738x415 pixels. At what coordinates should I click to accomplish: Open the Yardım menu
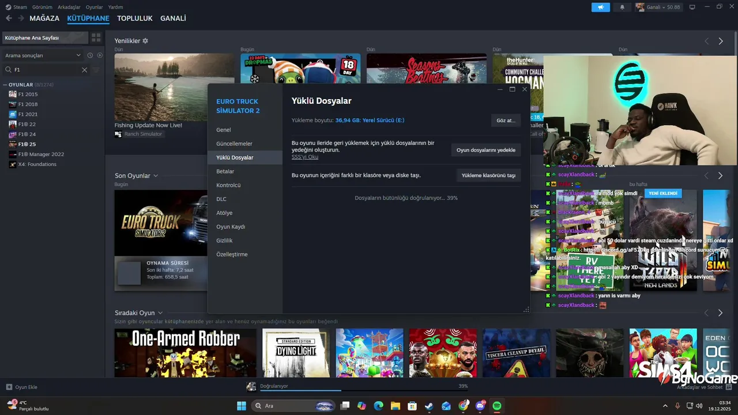point(115,7)
